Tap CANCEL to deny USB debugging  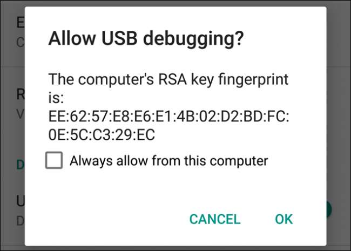214,219
